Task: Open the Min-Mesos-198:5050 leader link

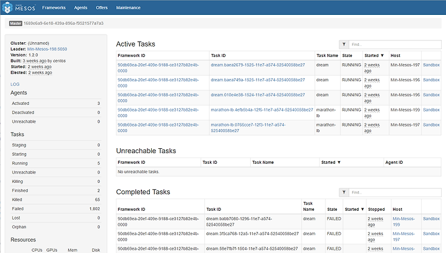Action: point(47,49)
